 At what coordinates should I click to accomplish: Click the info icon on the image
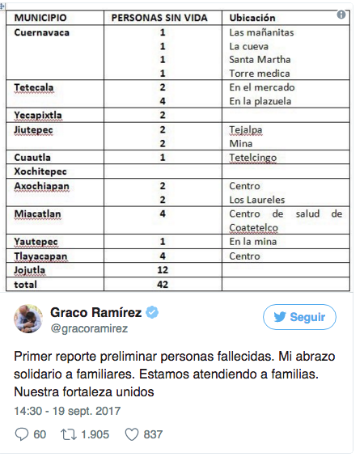pyautogui.click(x=341, y=15)
